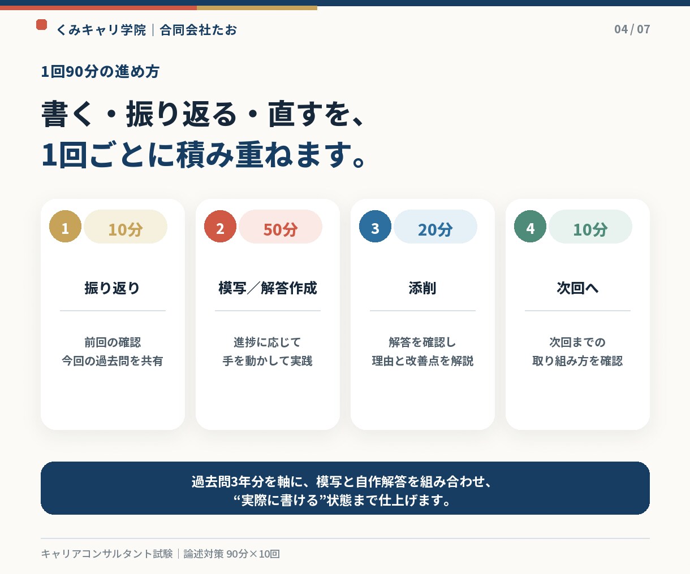Click the red segment of the top progress bar
690x574 pixels.
pos(98,8)
